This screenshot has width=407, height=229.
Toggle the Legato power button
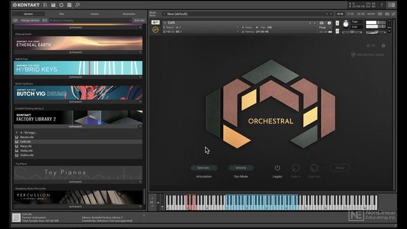[277, 168]
